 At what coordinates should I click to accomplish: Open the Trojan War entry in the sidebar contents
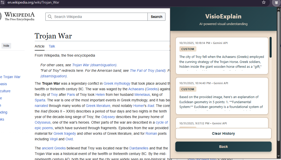pos(10,77)
